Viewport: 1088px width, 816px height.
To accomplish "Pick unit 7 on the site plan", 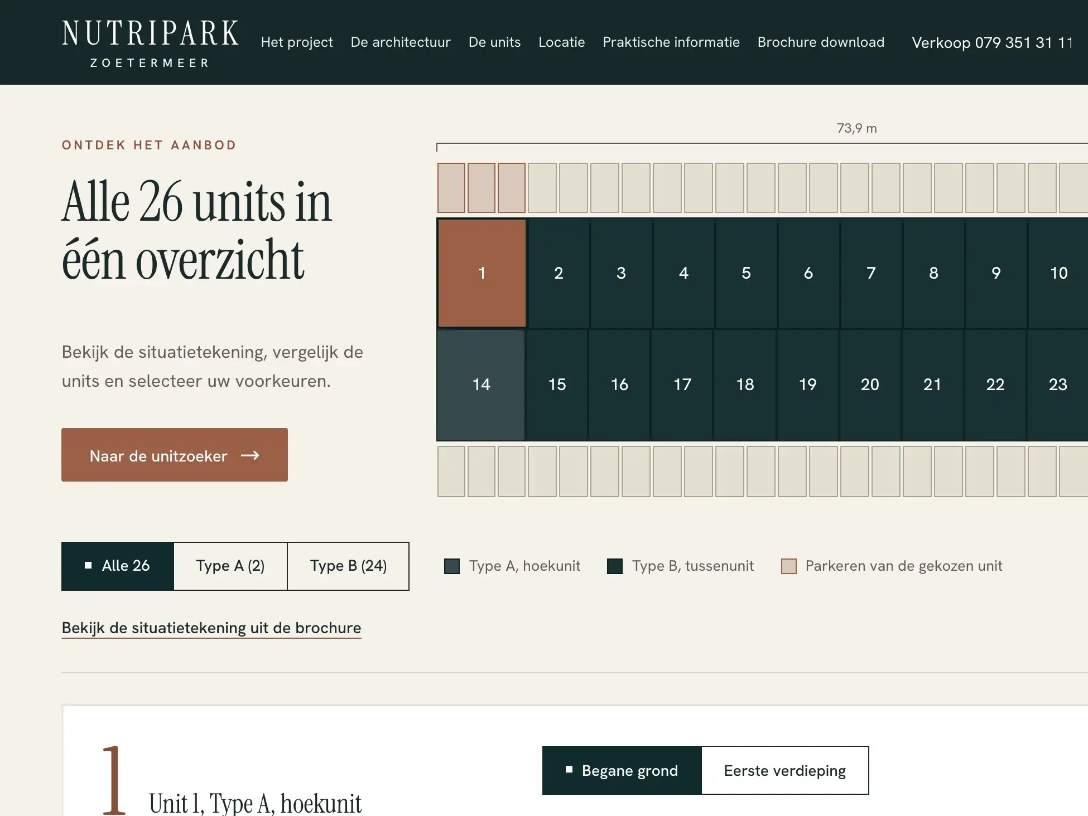I will 871,273.
